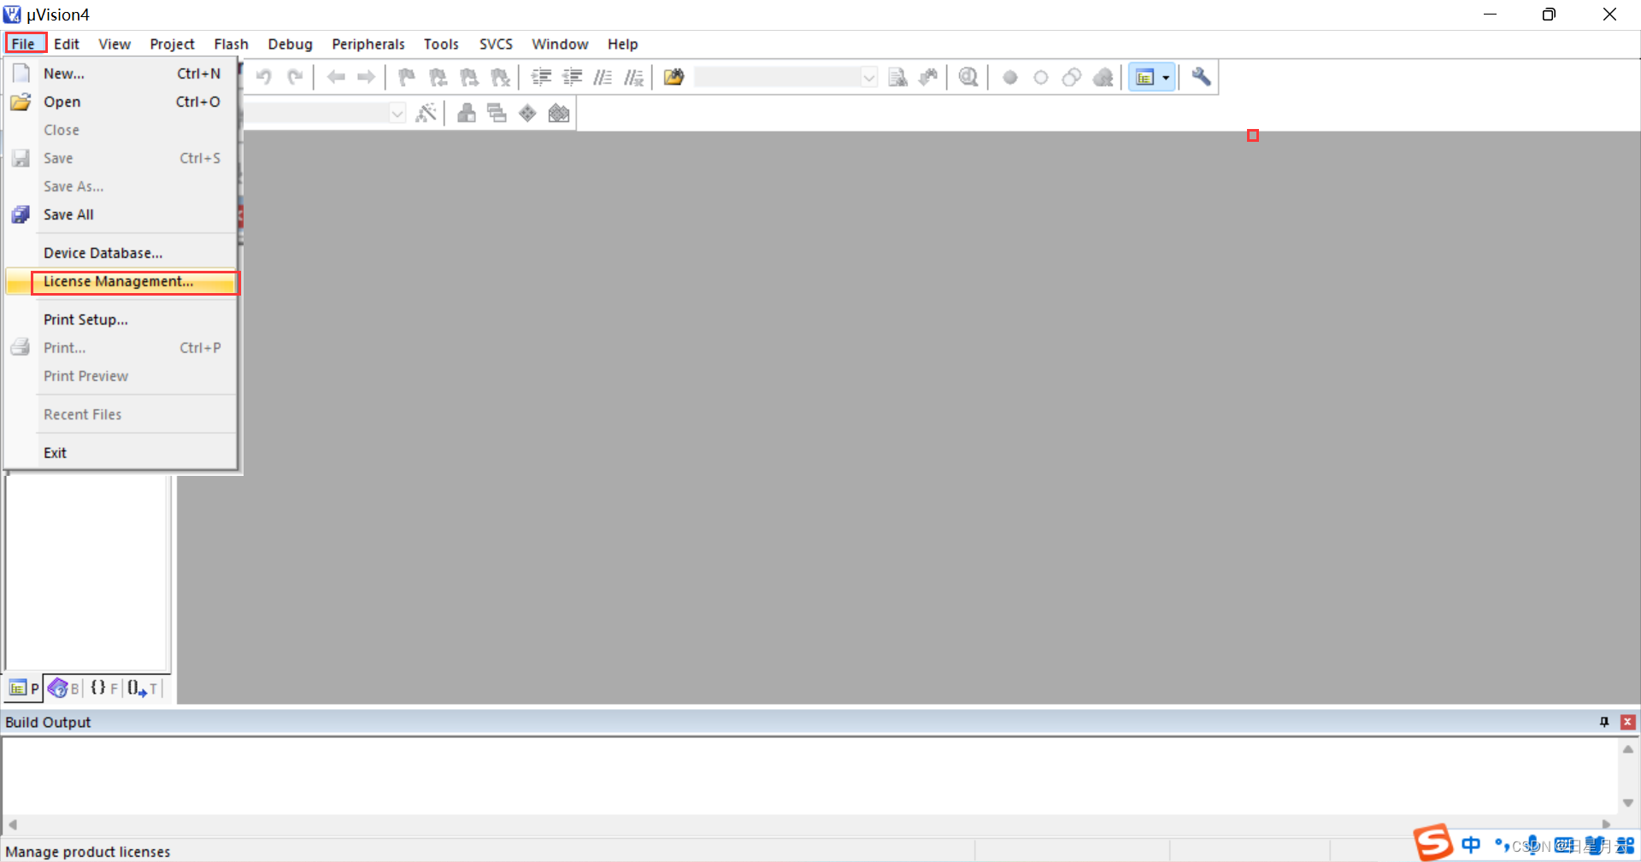Click the Sogou input method S icon

(x=1433, y=843)
